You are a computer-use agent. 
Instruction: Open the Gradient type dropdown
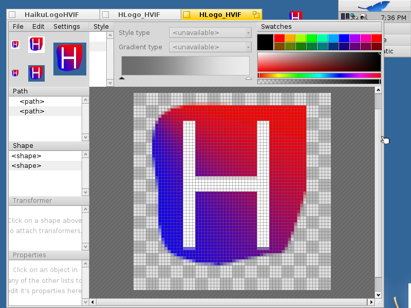click(210, 47)
